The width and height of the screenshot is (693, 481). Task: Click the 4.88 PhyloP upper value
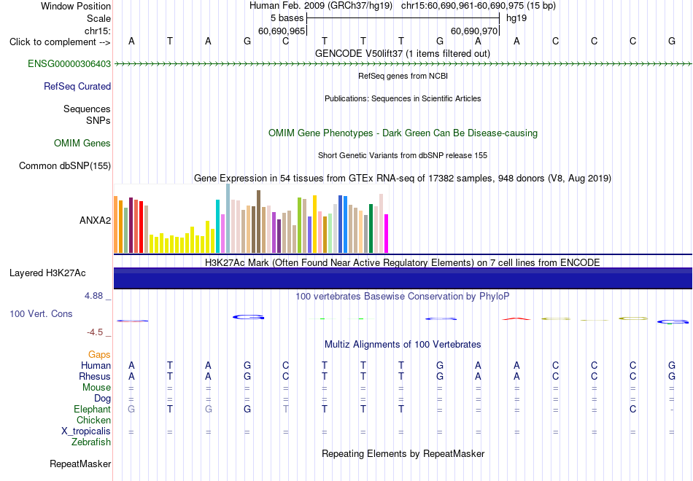point(93,295)
